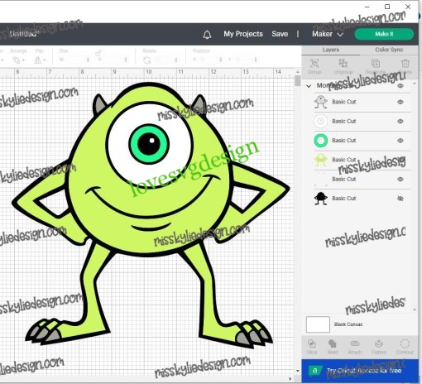Select the Mike Wazowski image on canvas
Screen dimensions: 422x384
point(151,215)
